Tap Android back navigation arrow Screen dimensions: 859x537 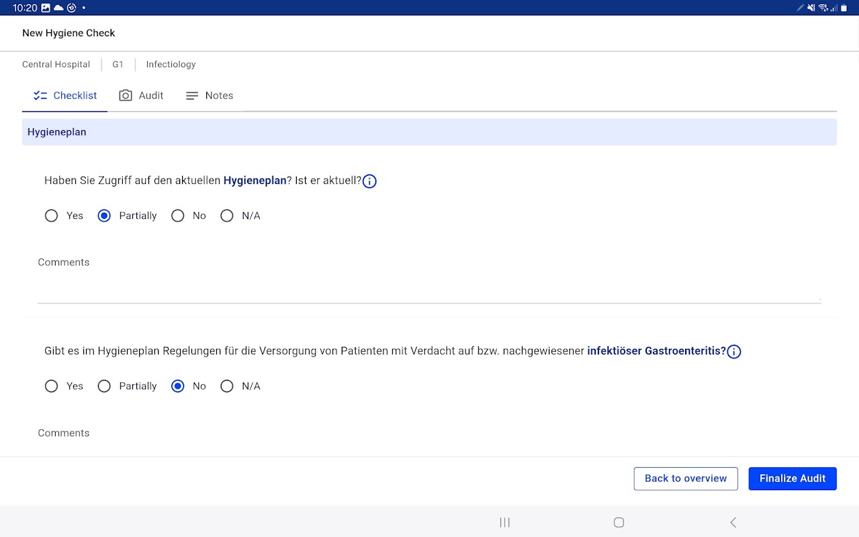tap(733, 522)
